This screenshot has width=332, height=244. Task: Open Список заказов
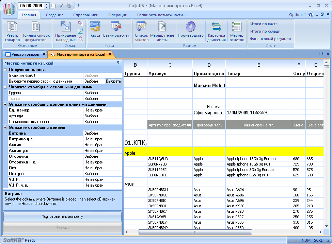[141, 31]
